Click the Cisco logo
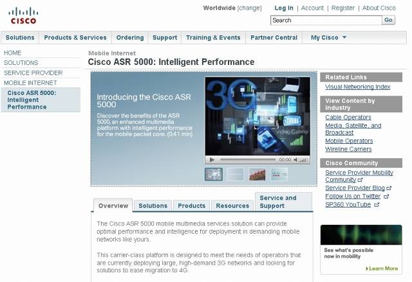Image resolution: width=412 pixels, height=282 pixels. tap(23, 15)
